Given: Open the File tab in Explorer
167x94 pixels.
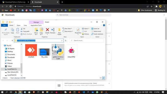Looking at the screenshot, I should (4, 25).
